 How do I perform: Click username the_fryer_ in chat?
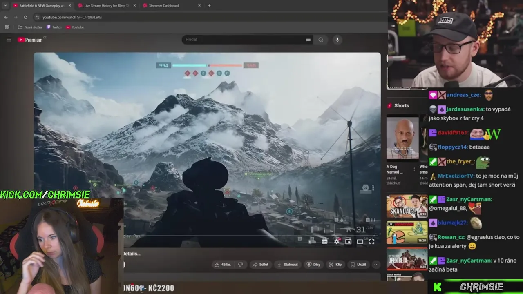coord(460,161)
